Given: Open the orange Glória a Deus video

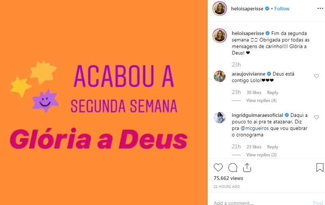Looking at the screenshot, I should (x=104, y=102).
